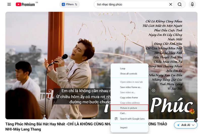Go to YouTube Premium home logo
The height and width of the screenshot is (134, 202).
[25, 4]
